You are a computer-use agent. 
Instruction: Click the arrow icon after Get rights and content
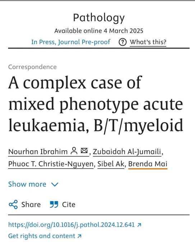(x=79, y=236)
